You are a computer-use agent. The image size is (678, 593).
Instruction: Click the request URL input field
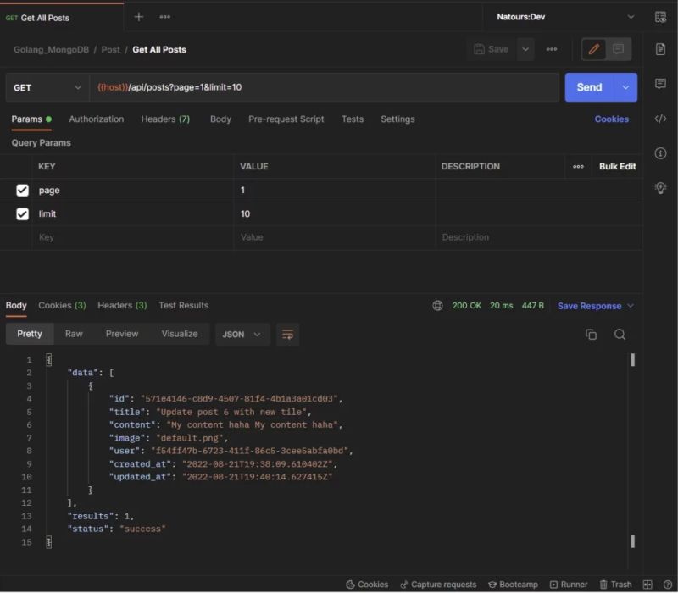[x=254, y=87]
